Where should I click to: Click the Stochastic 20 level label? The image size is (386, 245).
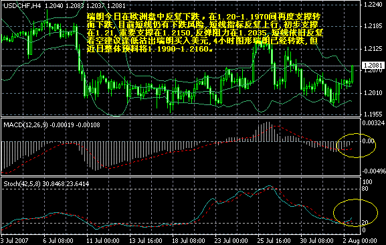[x=365, y=223]
